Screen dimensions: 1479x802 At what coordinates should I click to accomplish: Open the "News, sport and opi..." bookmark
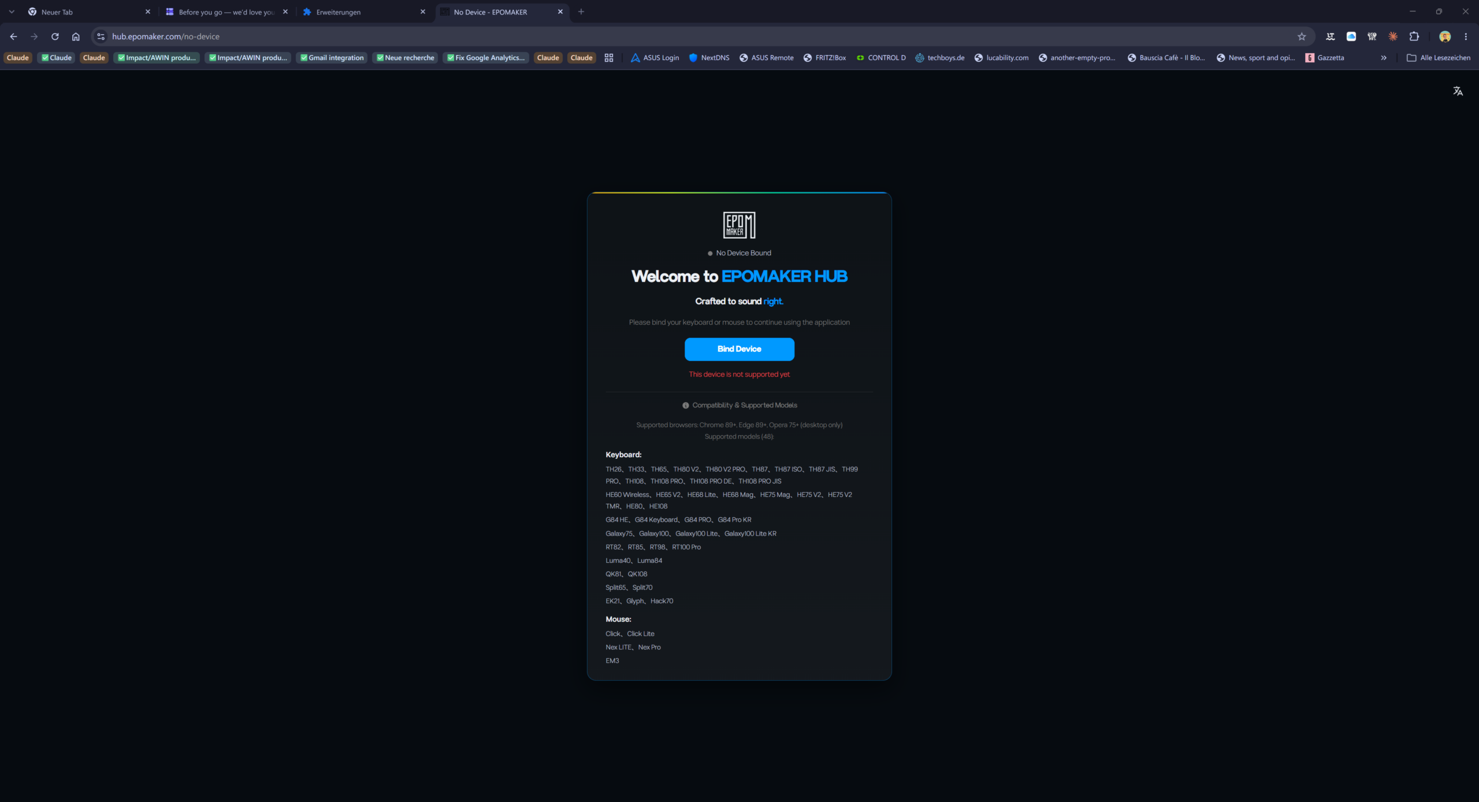point(1256,58)
